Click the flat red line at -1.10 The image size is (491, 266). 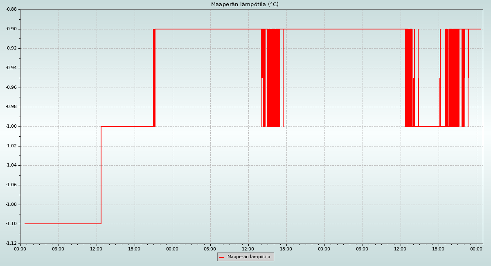click(x=61, y=224)
